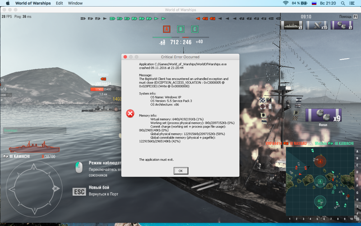Screen dimensions: 361x226
Task: Click minimap cap circle B
Action: 320,181
